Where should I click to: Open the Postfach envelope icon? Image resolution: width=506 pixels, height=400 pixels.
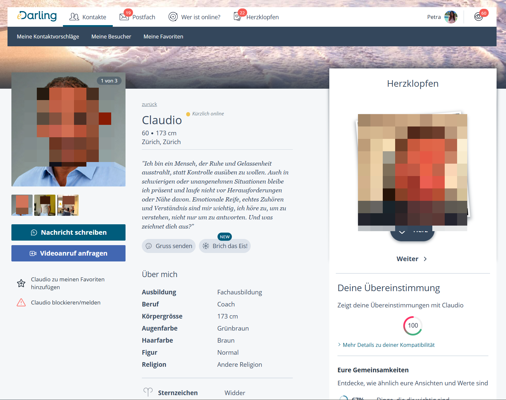[124, 17]
